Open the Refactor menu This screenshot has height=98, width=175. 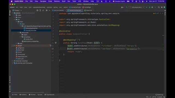click(57, 1)
